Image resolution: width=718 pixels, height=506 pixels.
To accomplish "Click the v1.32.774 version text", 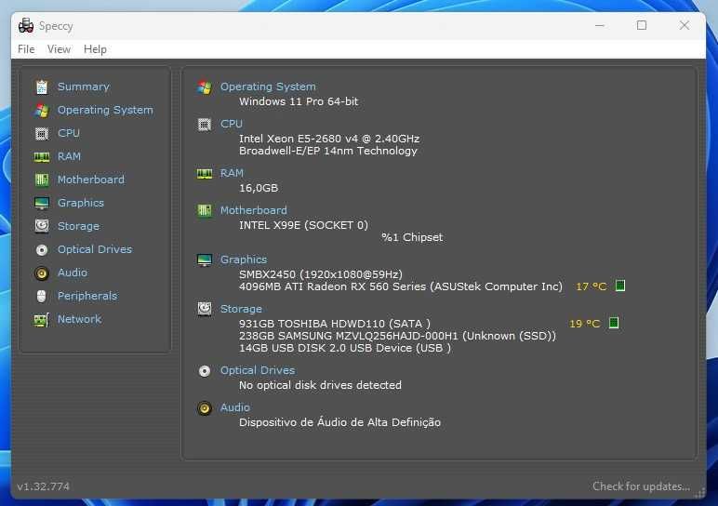I will point(44,486).
